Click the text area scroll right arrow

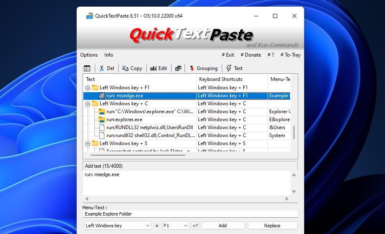click(287, 199)
